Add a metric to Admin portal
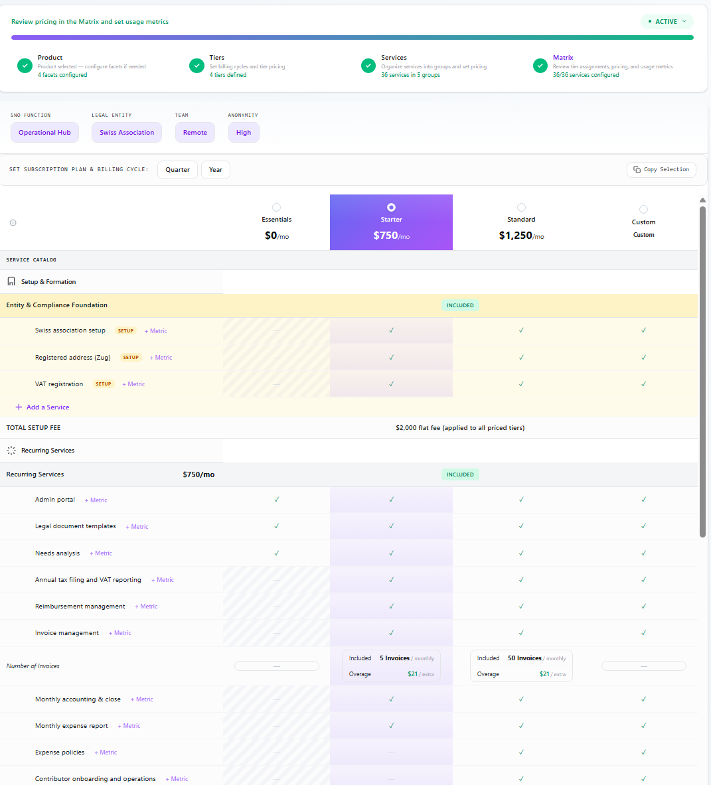This screenshot has width=711, height=785. coord(96,500)
